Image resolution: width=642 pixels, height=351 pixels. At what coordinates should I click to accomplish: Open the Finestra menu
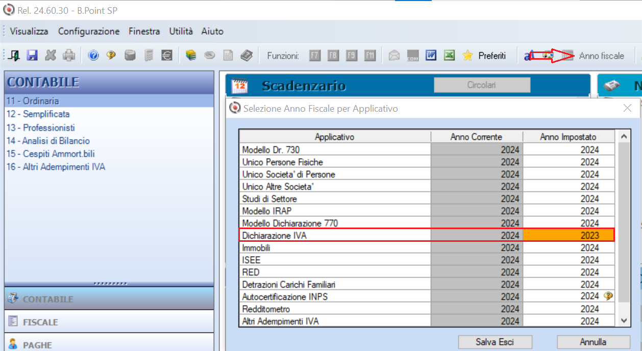[x=144, y=31]
